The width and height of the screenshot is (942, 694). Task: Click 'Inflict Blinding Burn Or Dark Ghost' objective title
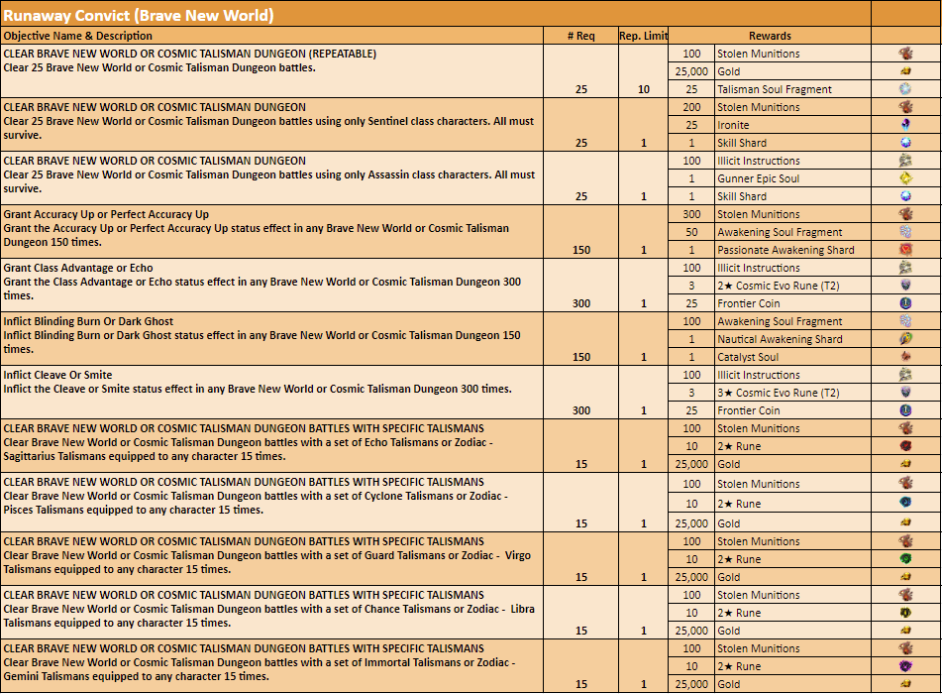(88, 321)
